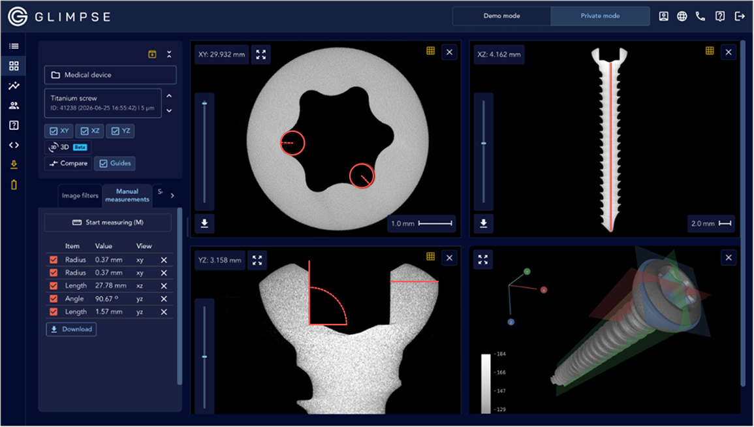
Task: Click the phone contact icon
Action: coord(700,16)
